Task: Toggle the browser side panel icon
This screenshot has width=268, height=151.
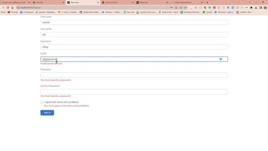Action: [260, 8]
